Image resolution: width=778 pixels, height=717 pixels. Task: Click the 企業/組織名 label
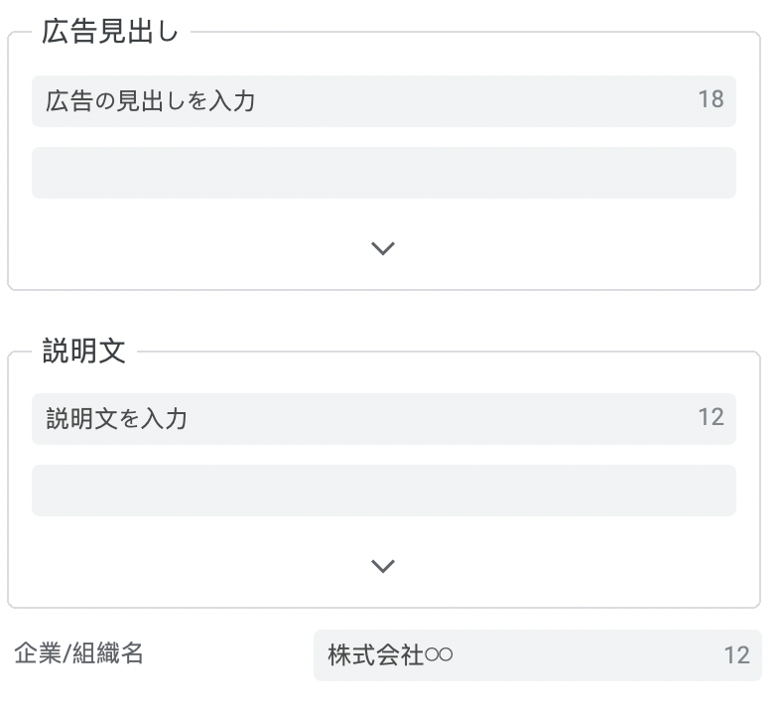tap(79, 653)
